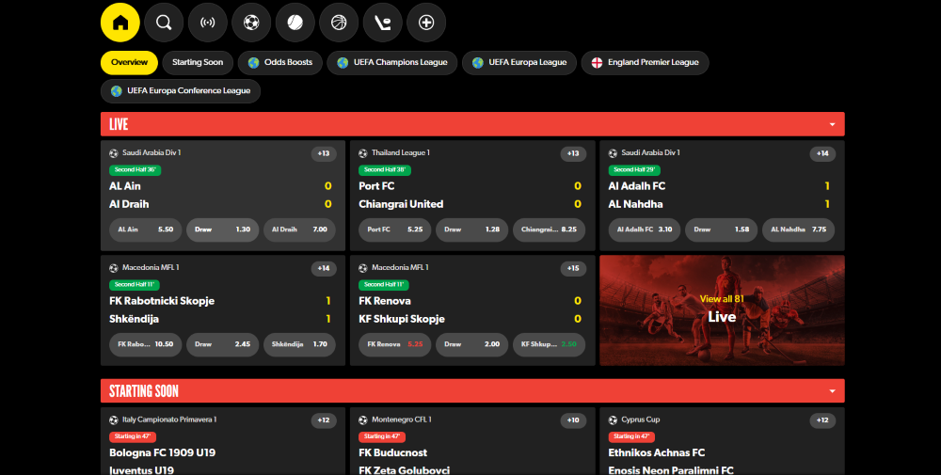Click Second Half 29' status badge
This screenshot has height=475, width=941.
634,170
